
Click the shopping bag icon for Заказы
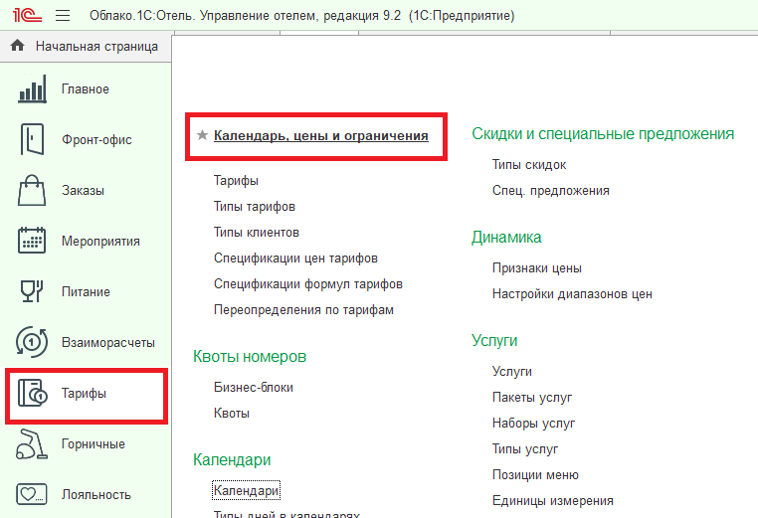coord(32,190)
